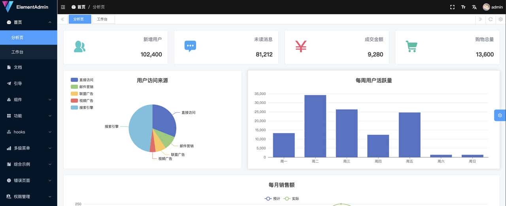This screenshot has width=506, height=206.
Task: Select 分析页 in the sidebar
Action: [28, 38]
